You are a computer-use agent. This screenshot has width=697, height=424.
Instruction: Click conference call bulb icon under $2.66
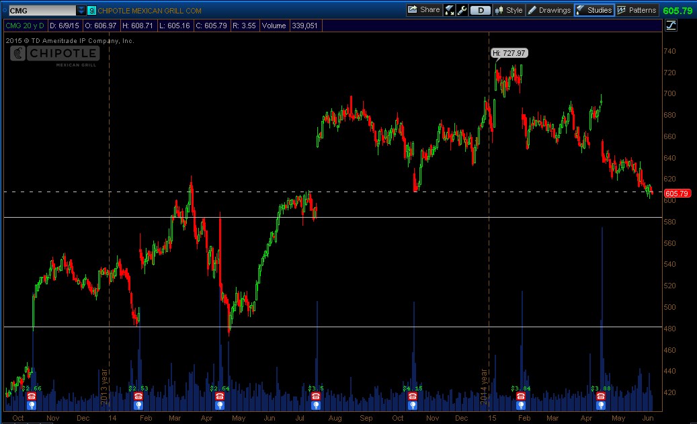[x=31, y=405]
